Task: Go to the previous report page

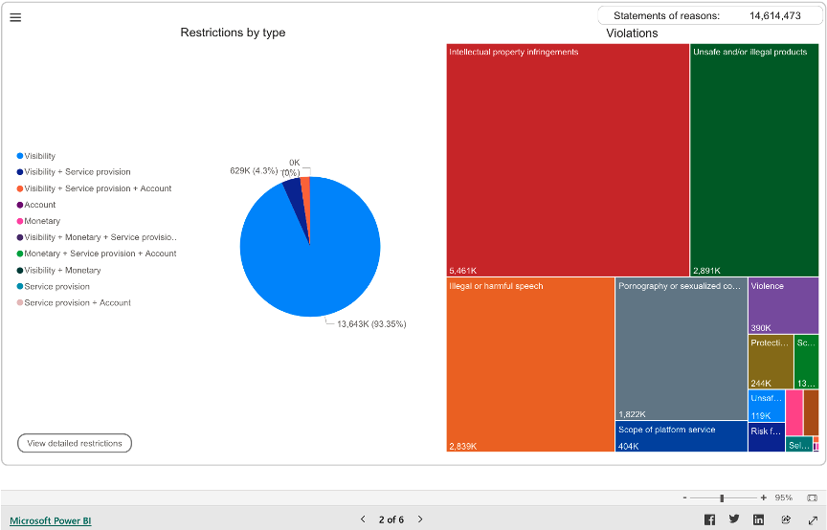Action: [363, 519]
